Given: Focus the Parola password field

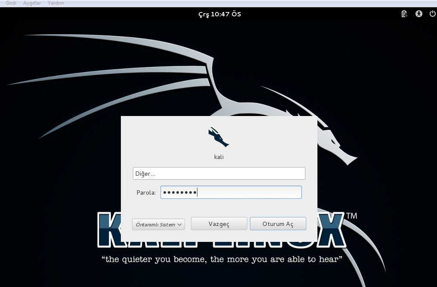Looking at the screenshot, I should [x=231, y=192].
